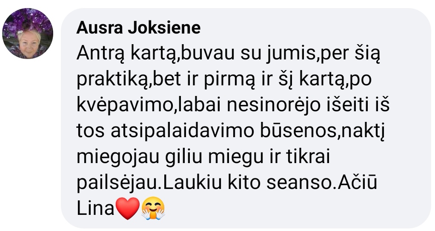Viewport: 435px width, 231px height.
Task: Click the comment's opening word Antrą
Action: [100, 54]
